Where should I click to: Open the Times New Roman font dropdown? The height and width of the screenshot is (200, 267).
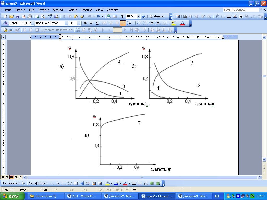click(x=66, y=23)
